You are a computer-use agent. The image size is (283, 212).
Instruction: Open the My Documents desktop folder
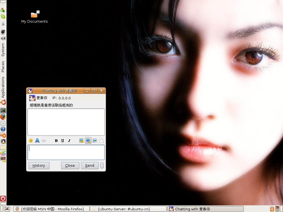pyautogui.click(x=35, y=17)
